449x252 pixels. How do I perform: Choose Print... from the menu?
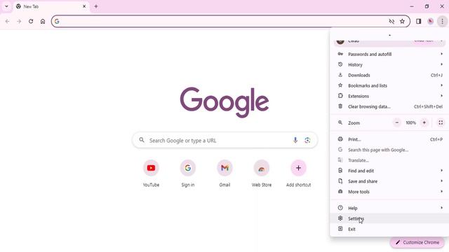(x=389, y=139)
